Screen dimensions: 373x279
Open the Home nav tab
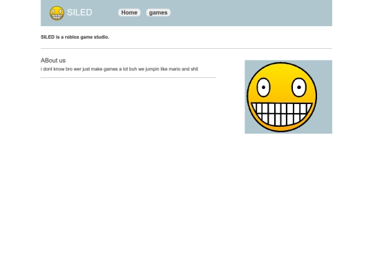point(129,12)
